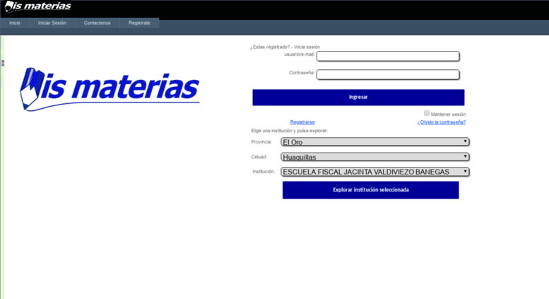Open the Inicio menu item
Viewport: 549px width, 299px height.
15,23
